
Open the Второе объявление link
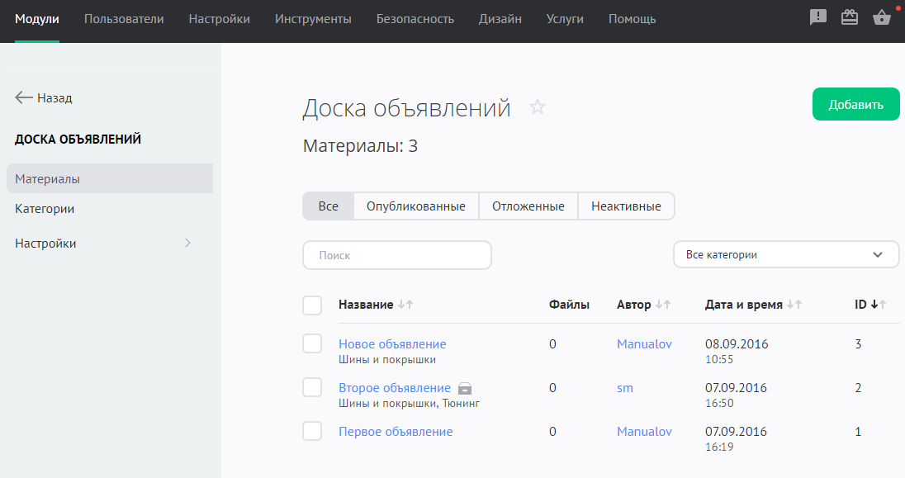(395, 388)
